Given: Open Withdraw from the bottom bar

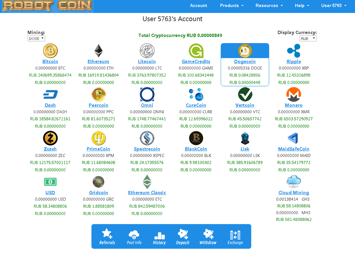Looking at the screenshot, I should pyautogui.click(x=208, y=237).
